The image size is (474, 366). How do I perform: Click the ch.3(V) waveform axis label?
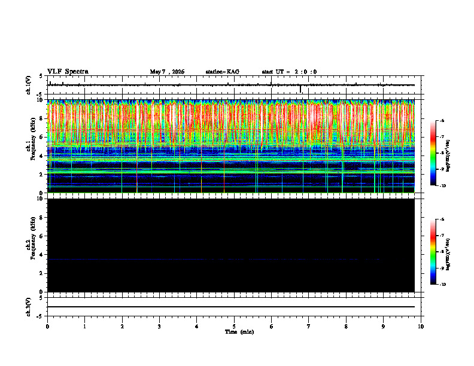29,307
